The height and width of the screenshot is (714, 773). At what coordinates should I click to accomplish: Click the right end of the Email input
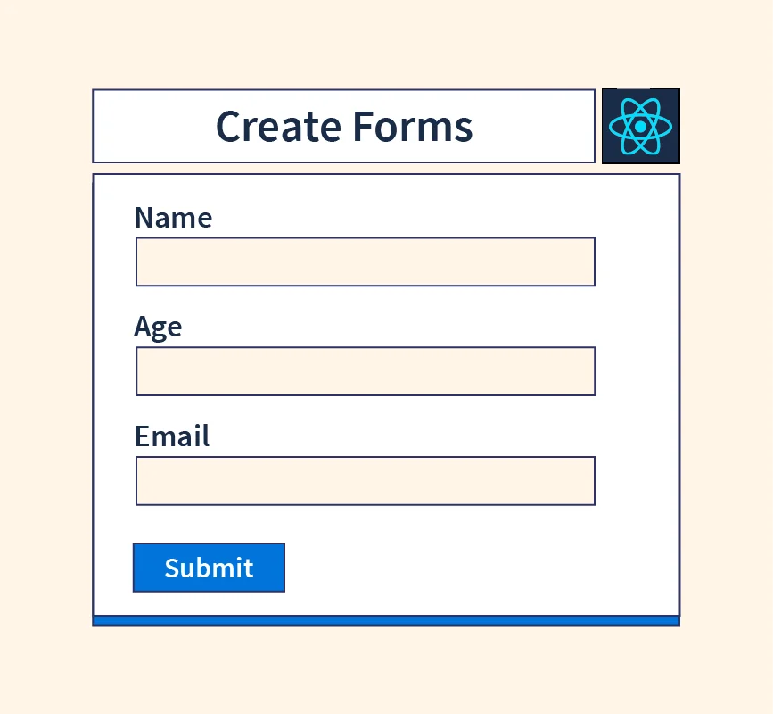(x=580, y=481)
